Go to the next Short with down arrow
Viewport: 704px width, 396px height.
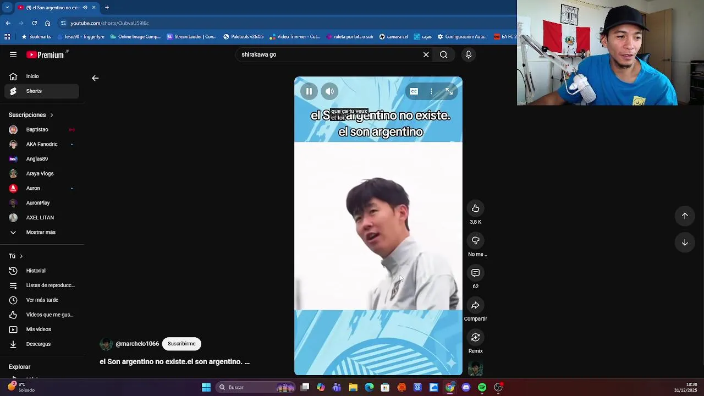point(685,243)
